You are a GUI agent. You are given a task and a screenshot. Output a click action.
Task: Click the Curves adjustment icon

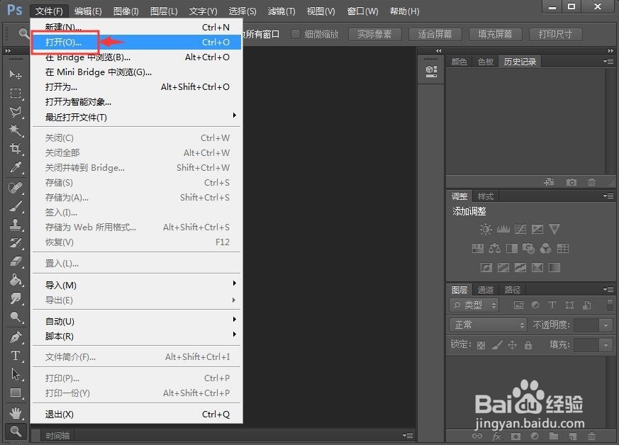coord(520,229)
